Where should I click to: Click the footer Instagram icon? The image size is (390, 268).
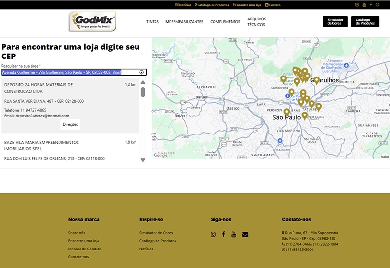tap(213, 234)
